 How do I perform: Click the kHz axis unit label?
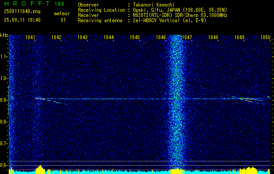(4, 35)
